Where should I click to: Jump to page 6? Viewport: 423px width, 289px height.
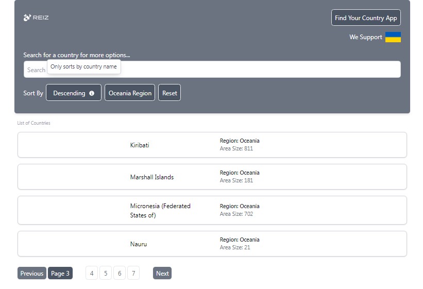pyautogui.click(x=120, y=274)
